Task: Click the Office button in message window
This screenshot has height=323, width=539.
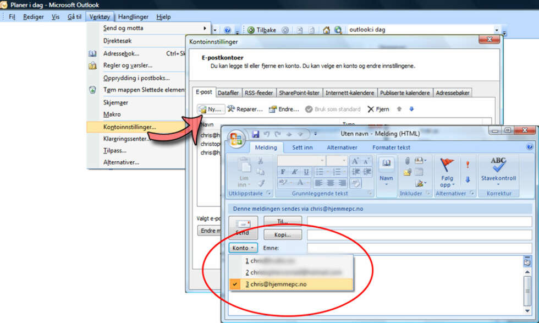Action: point(236,139)
